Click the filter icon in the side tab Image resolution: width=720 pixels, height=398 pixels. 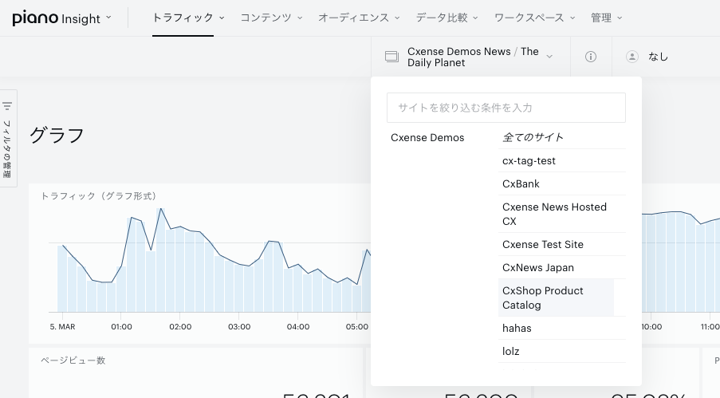[x=7, y=106]
